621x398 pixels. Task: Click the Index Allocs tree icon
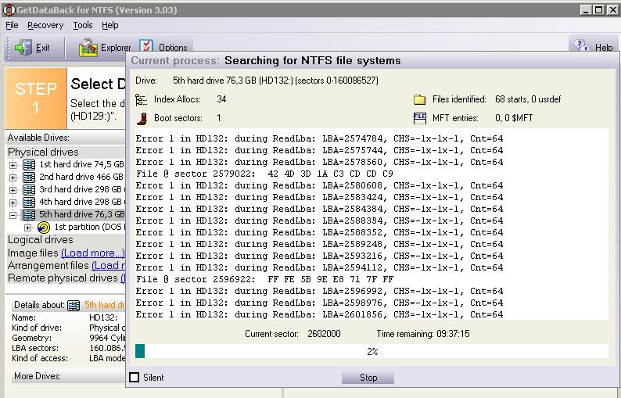141,100
